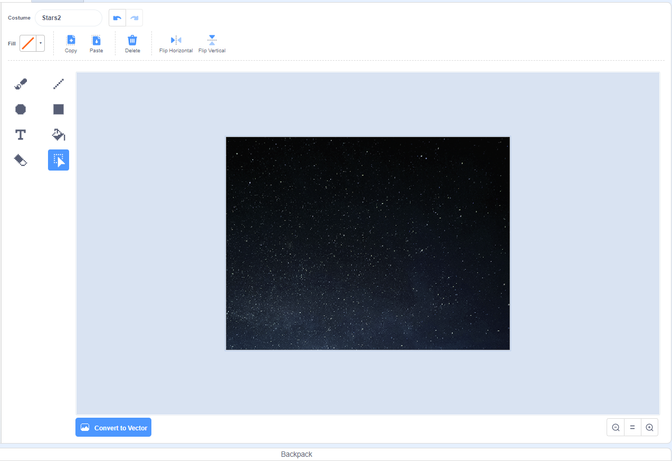Redo the last undone edit
The height and width of the screenshot is (461, 672).
(134, 17)
